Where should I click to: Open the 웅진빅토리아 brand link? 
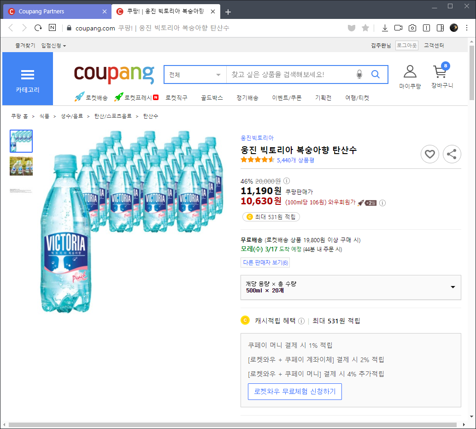[x=257, y=138]
